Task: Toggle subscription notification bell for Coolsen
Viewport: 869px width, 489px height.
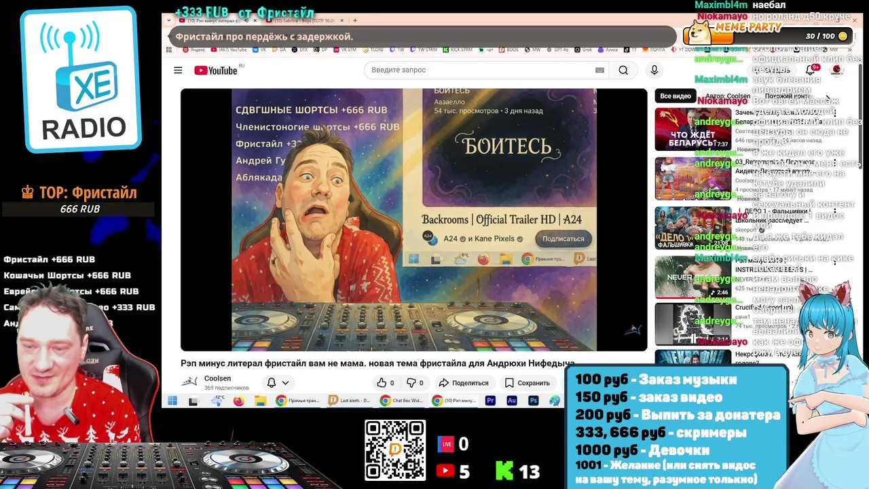Action: [x=272, y=383]
